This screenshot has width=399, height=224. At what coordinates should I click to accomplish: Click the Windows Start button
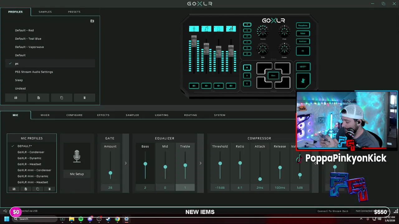(7, 219)
